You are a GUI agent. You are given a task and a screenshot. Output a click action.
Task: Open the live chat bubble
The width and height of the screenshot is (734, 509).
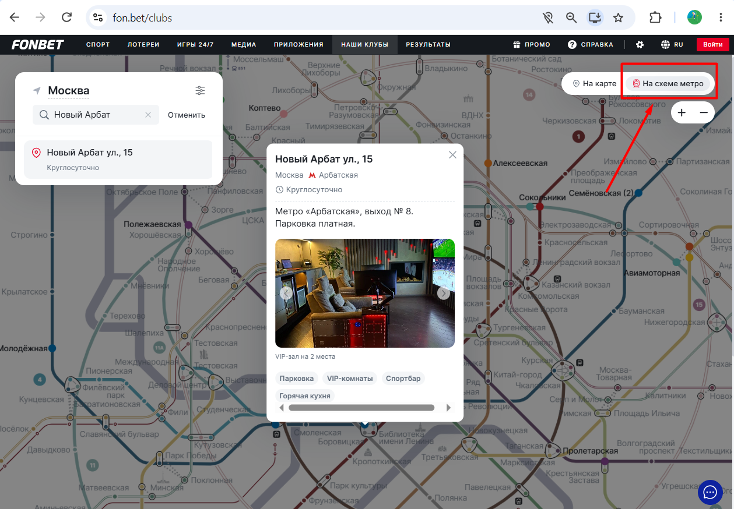710,492
